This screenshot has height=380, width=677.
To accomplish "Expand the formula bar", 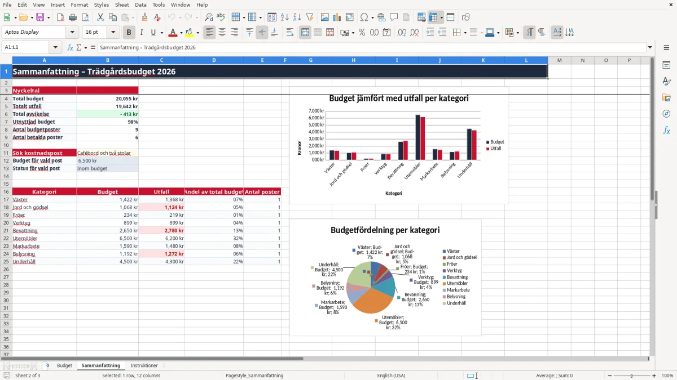I will coord(650,48).
